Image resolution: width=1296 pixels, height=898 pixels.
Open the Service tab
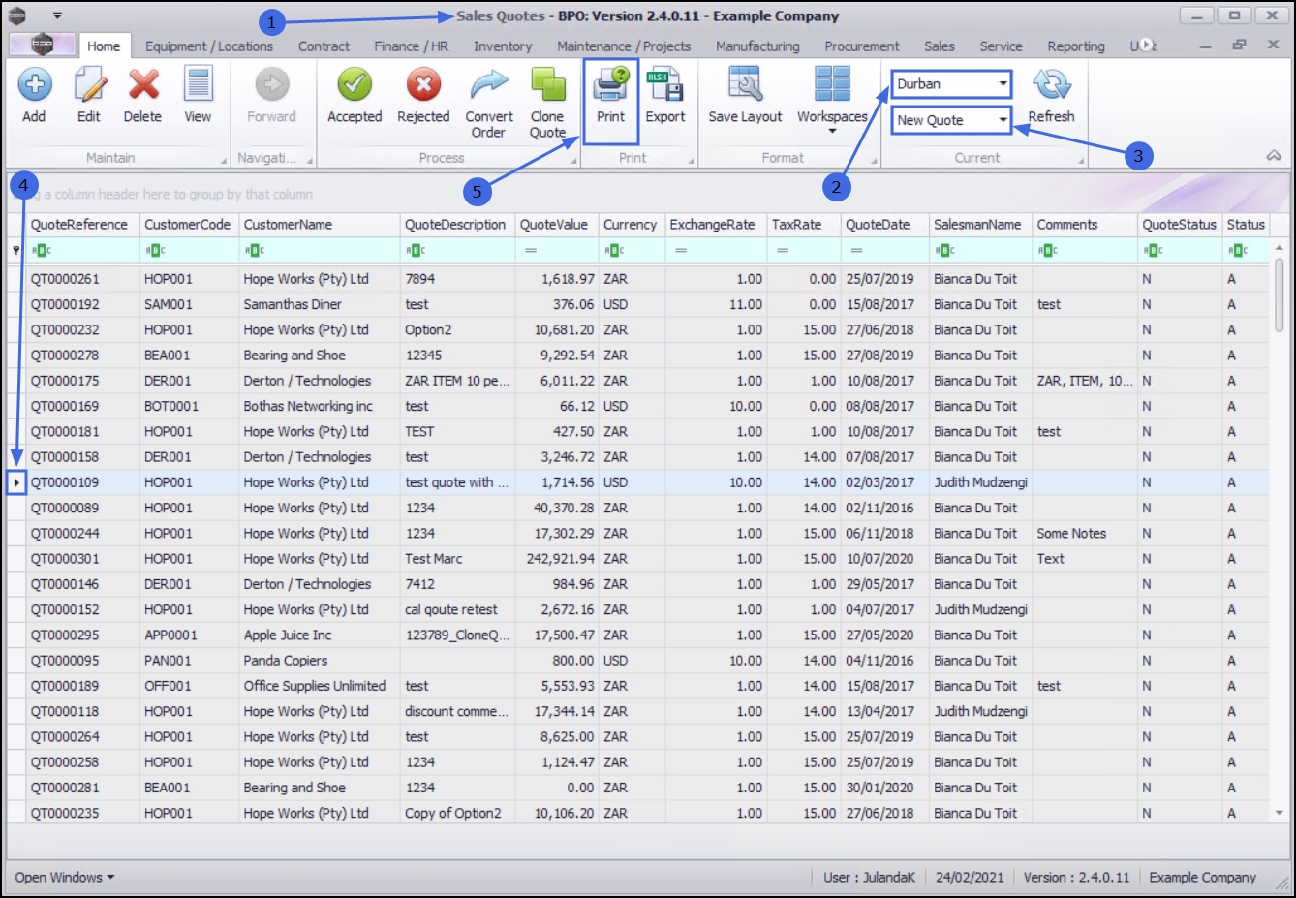[x=1001, y=46]
